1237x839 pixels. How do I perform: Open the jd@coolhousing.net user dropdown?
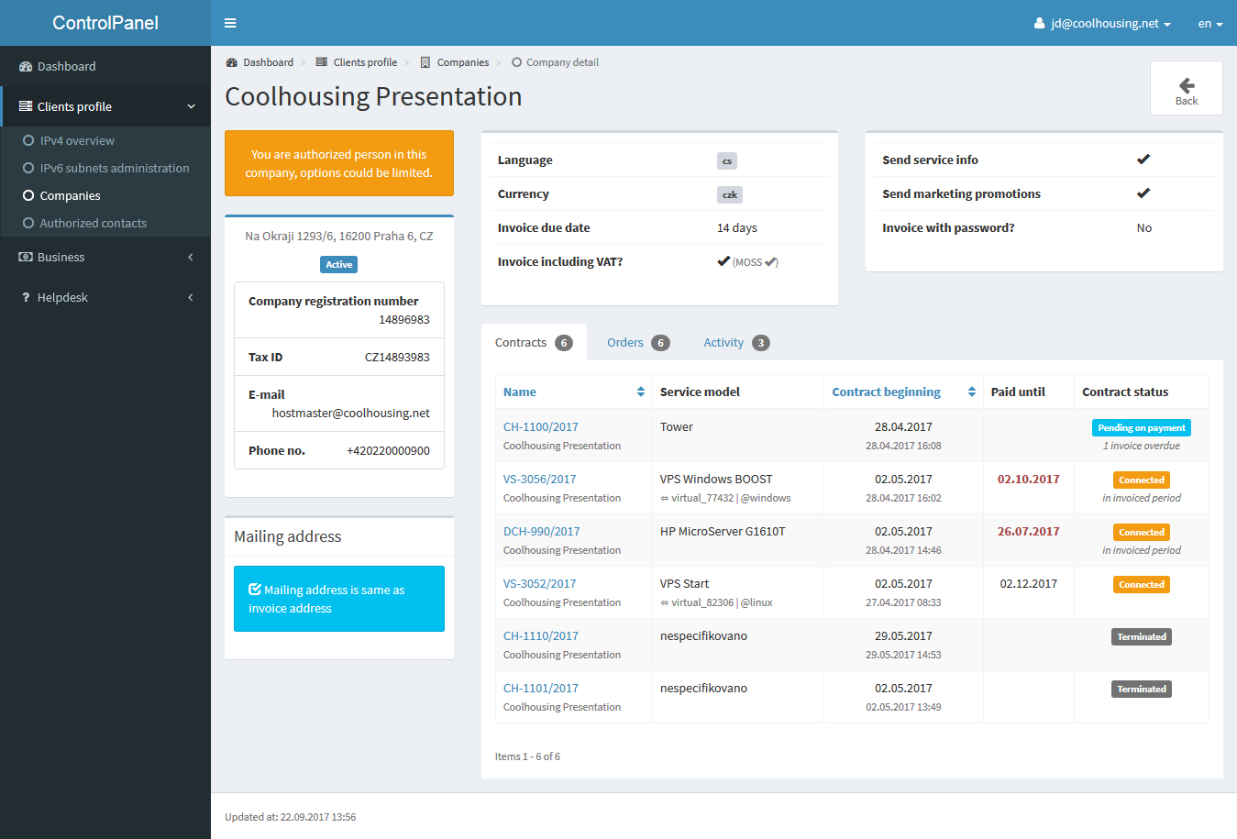(1102, 24)
